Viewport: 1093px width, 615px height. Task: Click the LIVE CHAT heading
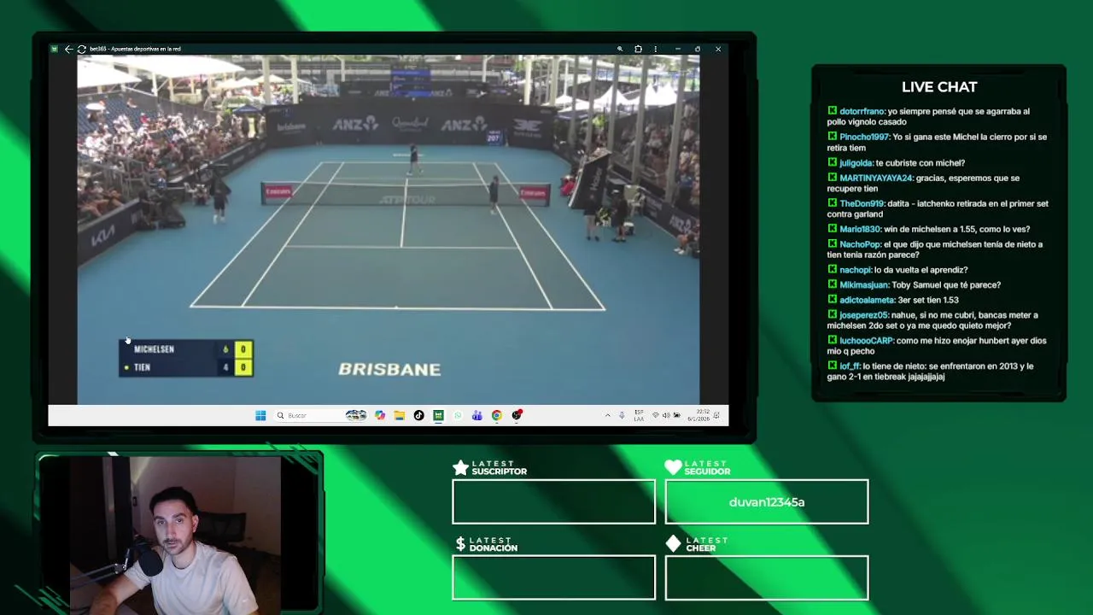[x=939, y=87]
